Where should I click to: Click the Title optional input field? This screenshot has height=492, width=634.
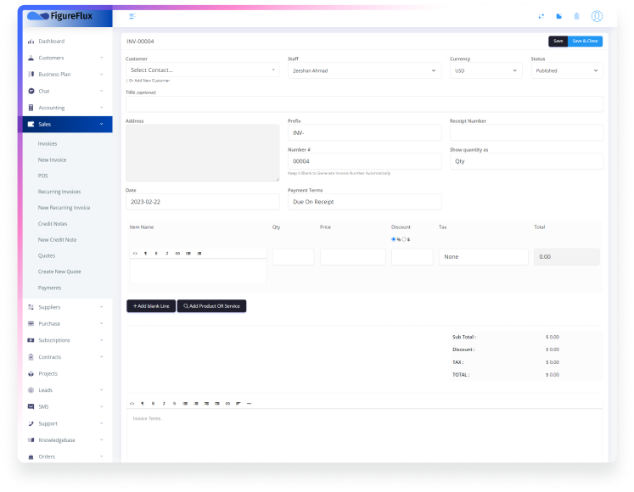(364, 103)
